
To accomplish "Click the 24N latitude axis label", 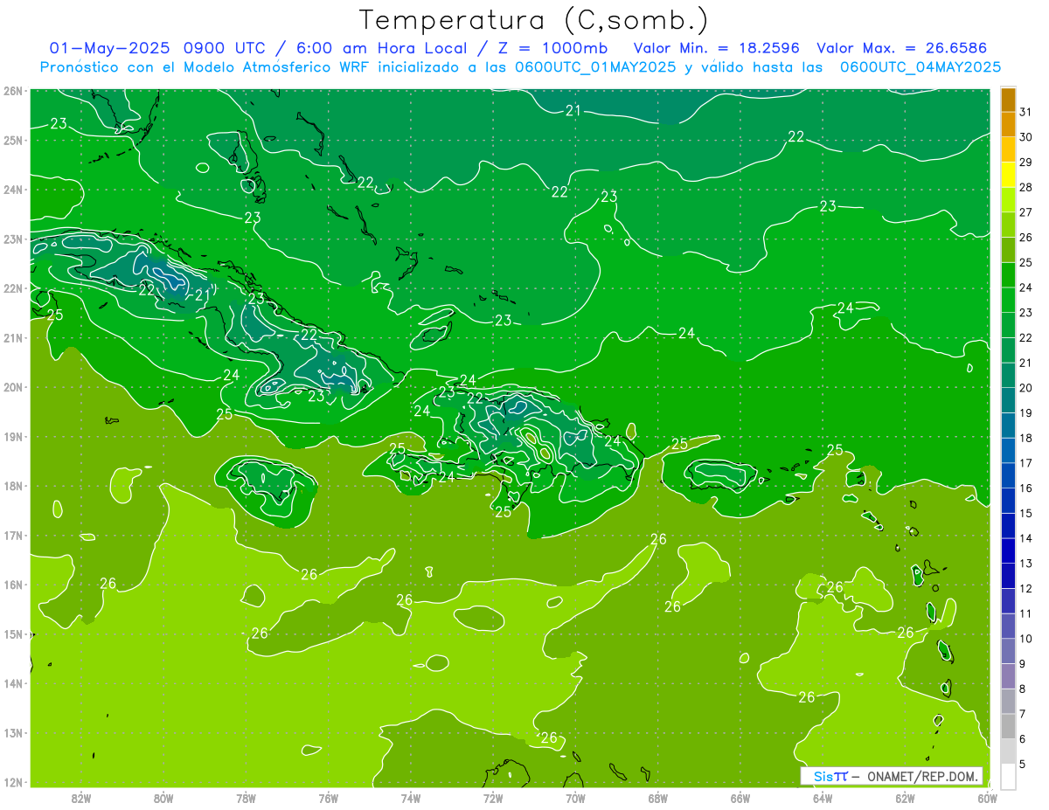I will click(13, 190).
